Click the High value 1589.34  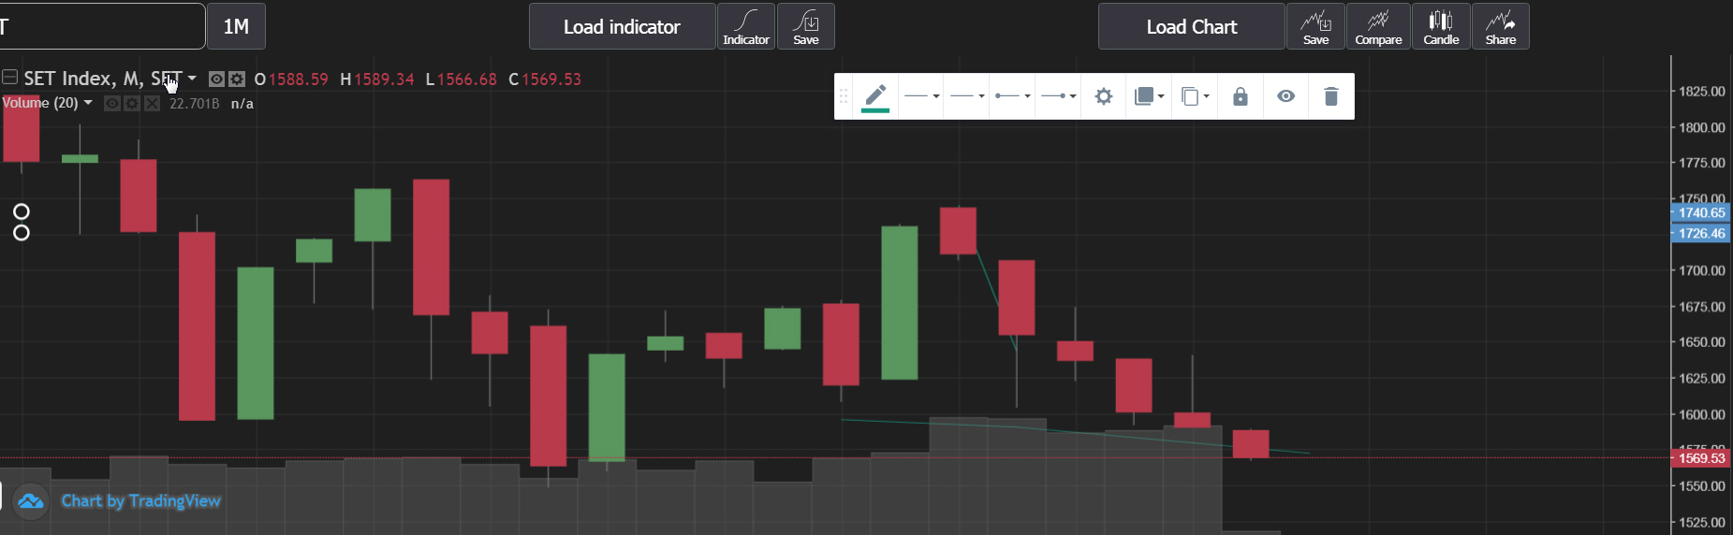[384, 80]
